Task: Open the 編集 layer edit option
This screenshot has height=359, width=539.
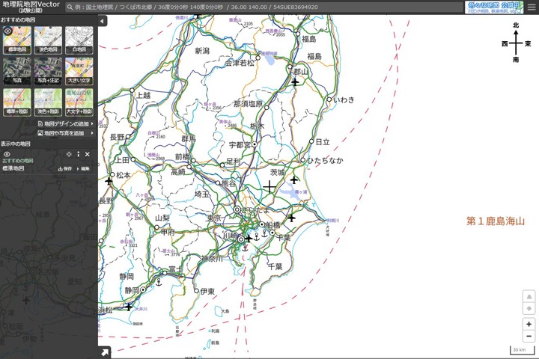Action: (85, 169)
